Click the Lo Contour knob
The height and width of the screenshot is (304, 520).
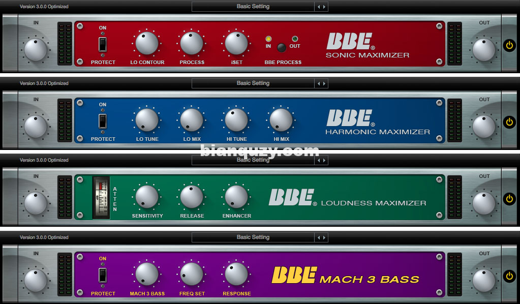coord(147,43)
